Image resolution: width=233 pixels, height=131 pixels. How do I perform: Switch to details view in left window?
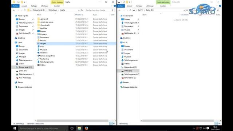(111, 124)
